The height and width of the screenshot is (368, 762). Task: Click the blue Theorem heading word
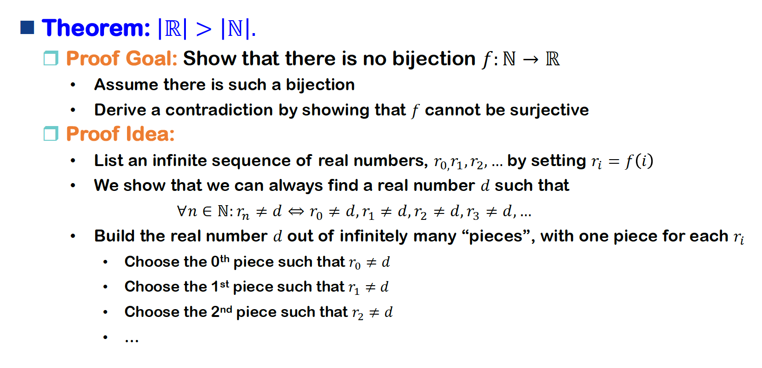pyautogui.click(x=96, y=28)
